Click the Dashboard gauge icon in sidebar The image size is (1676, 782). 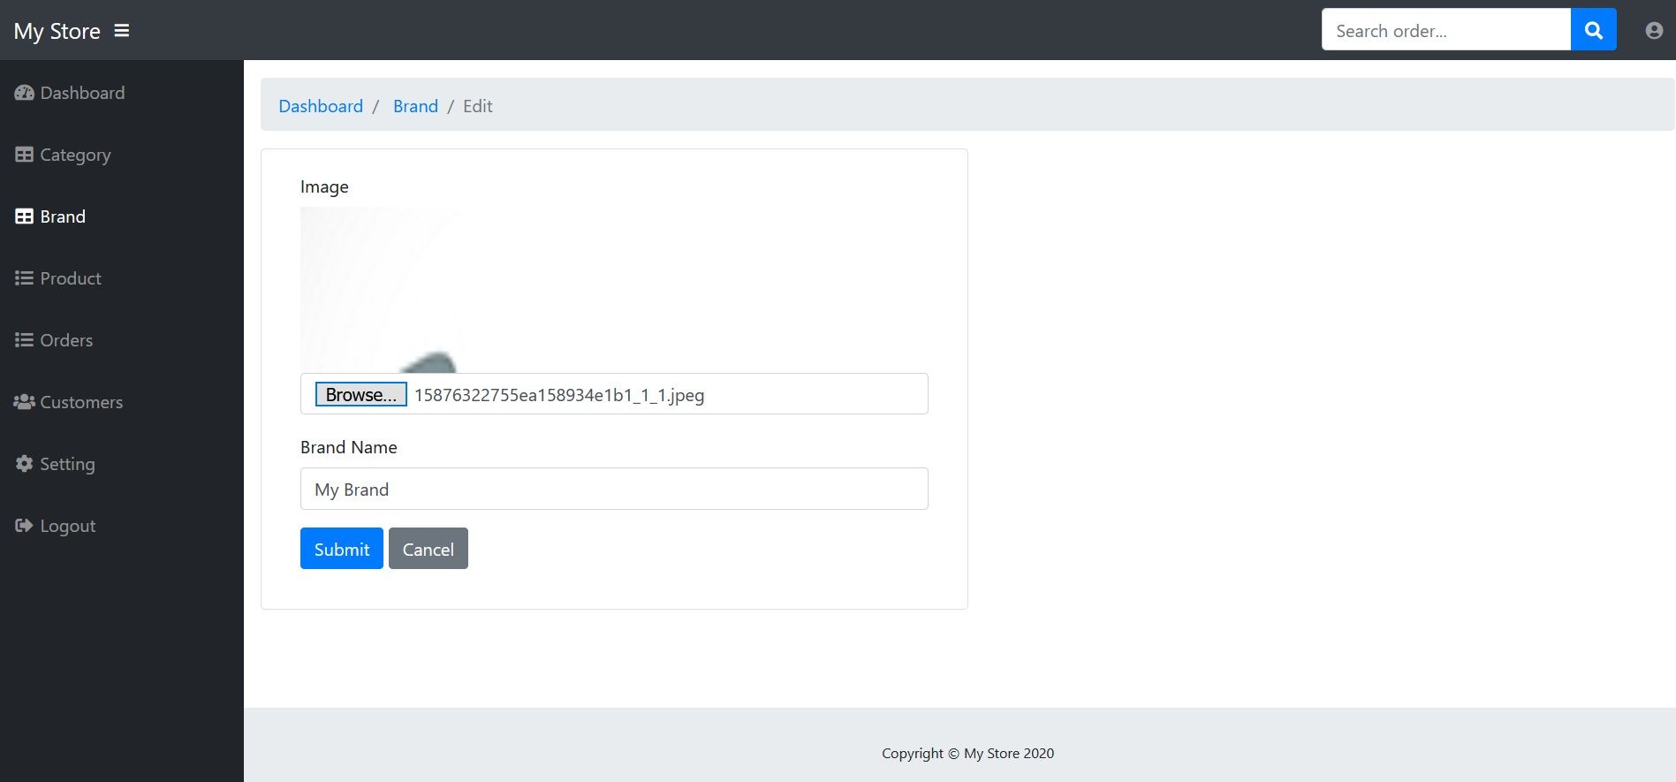tap(25, 93)
